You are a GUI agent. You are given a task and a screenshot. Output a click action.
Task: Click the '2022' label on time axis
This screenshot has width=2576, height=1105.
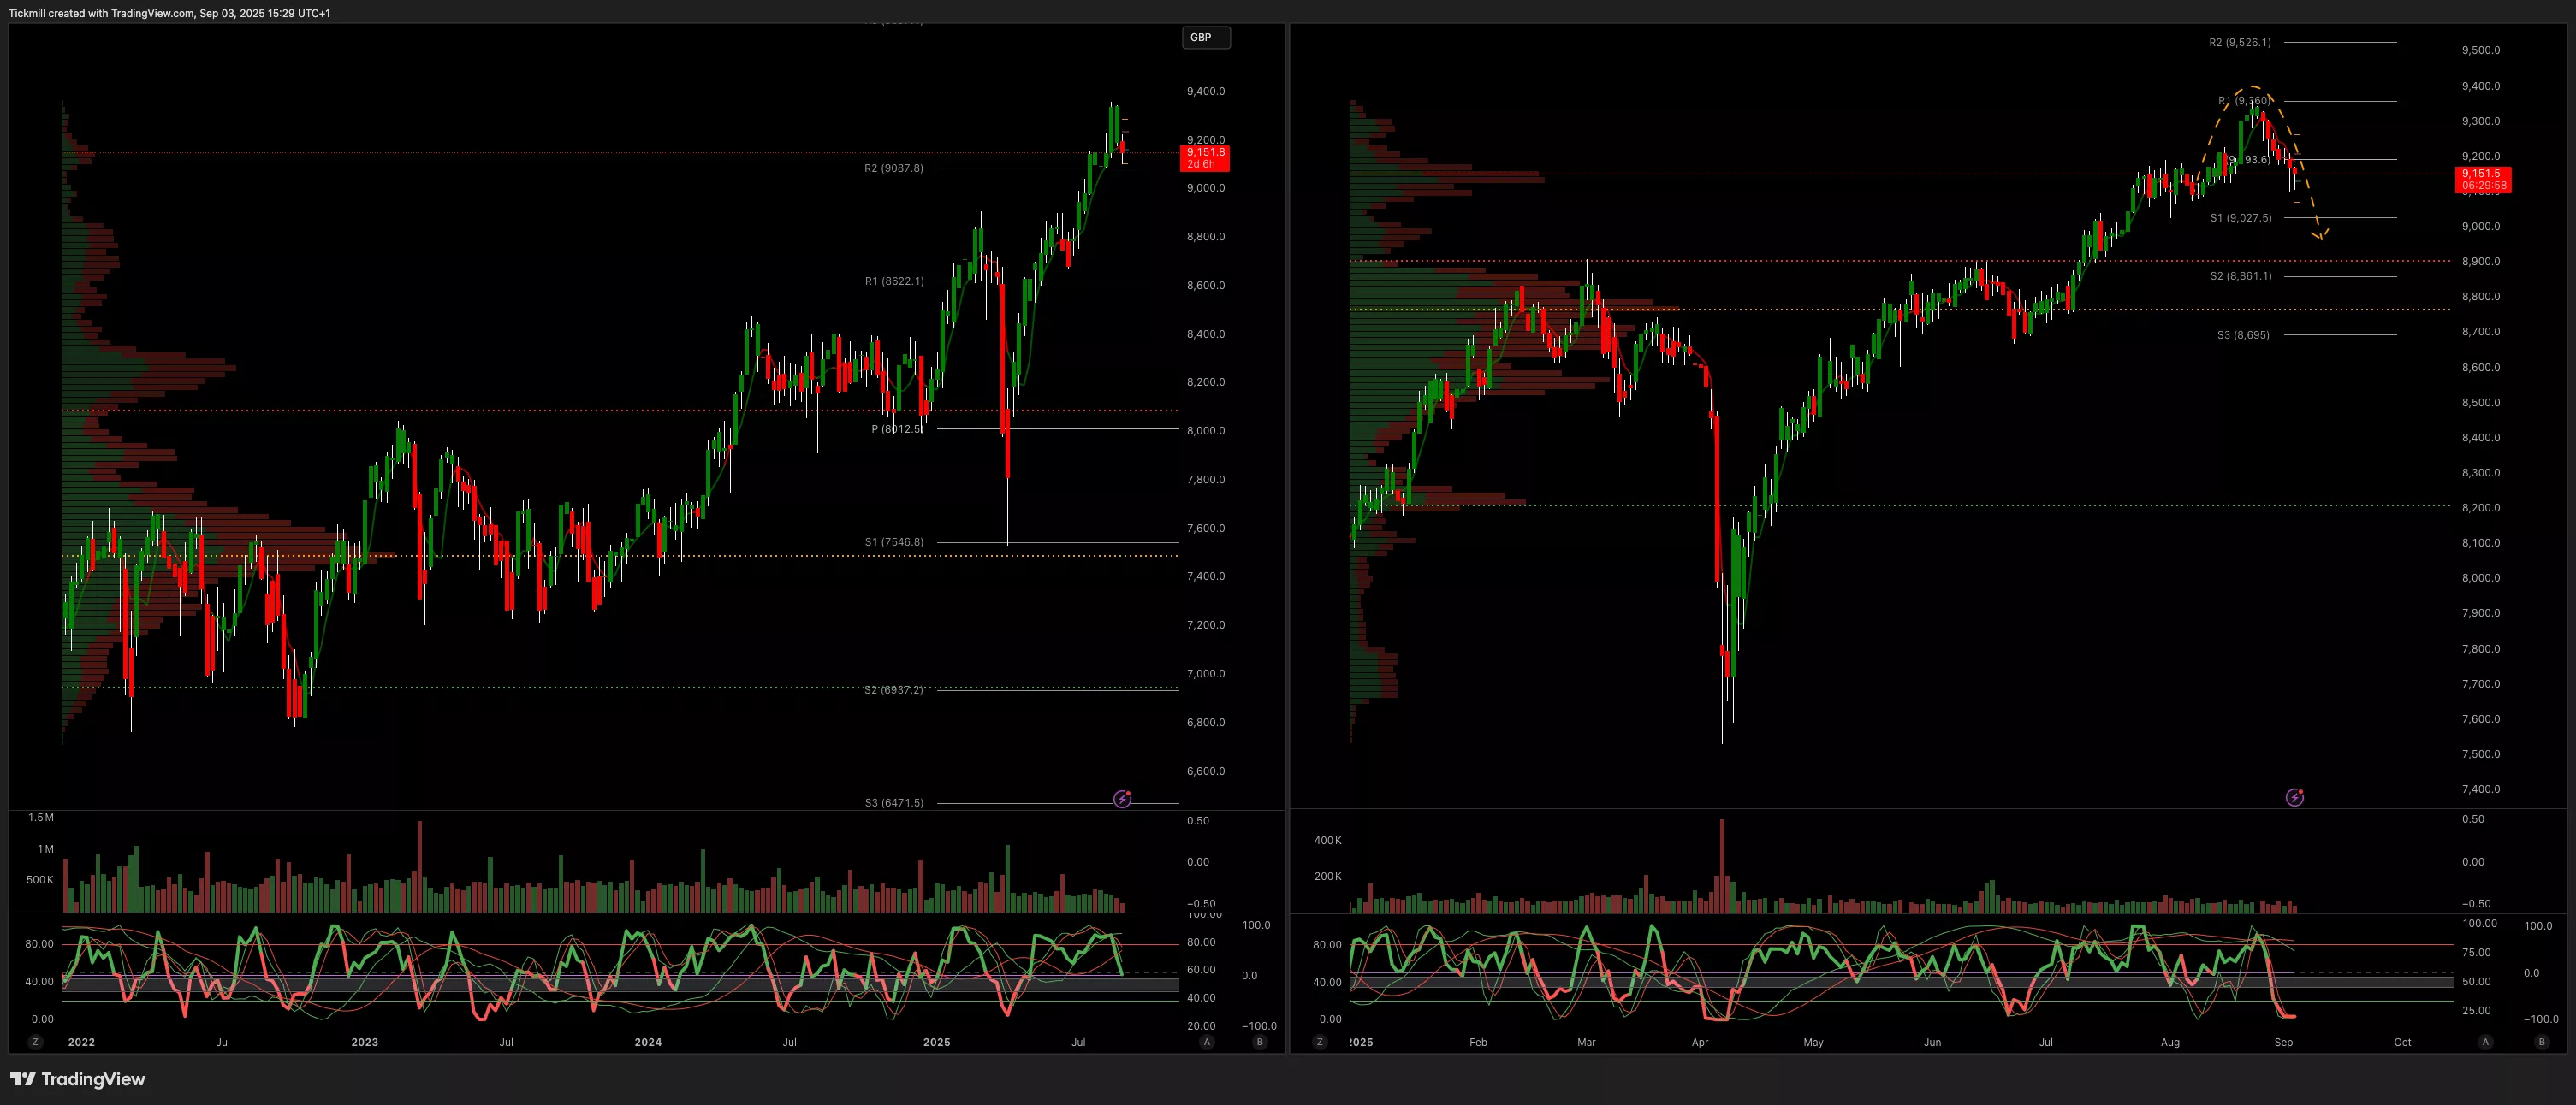coord(81,1042)
